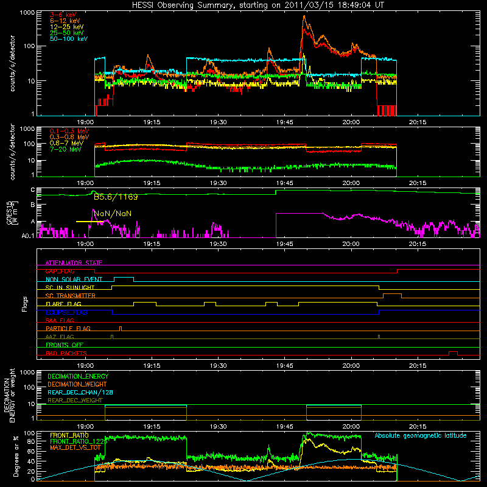487x487 pixels.
Task: Click the yellow horizontal bar beside NaN/NaN
Action: coord(89,222)
